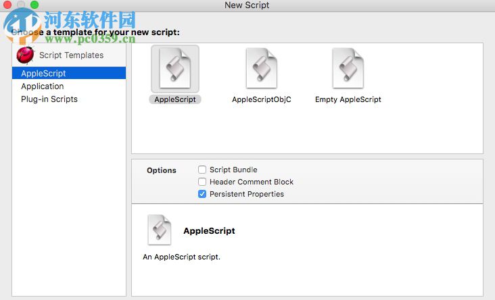Click the Header Comment Block label
The height and width of the screenshot is (300, 495).
[x=252, y=182]
